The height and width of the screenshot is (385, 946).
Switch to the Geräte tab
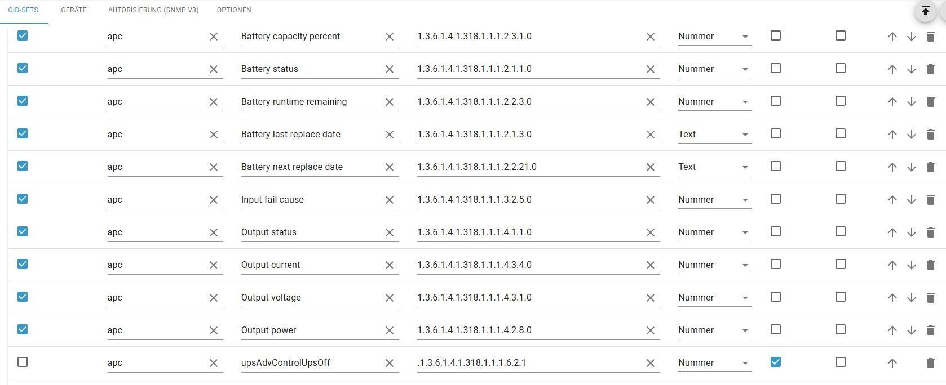74,10
